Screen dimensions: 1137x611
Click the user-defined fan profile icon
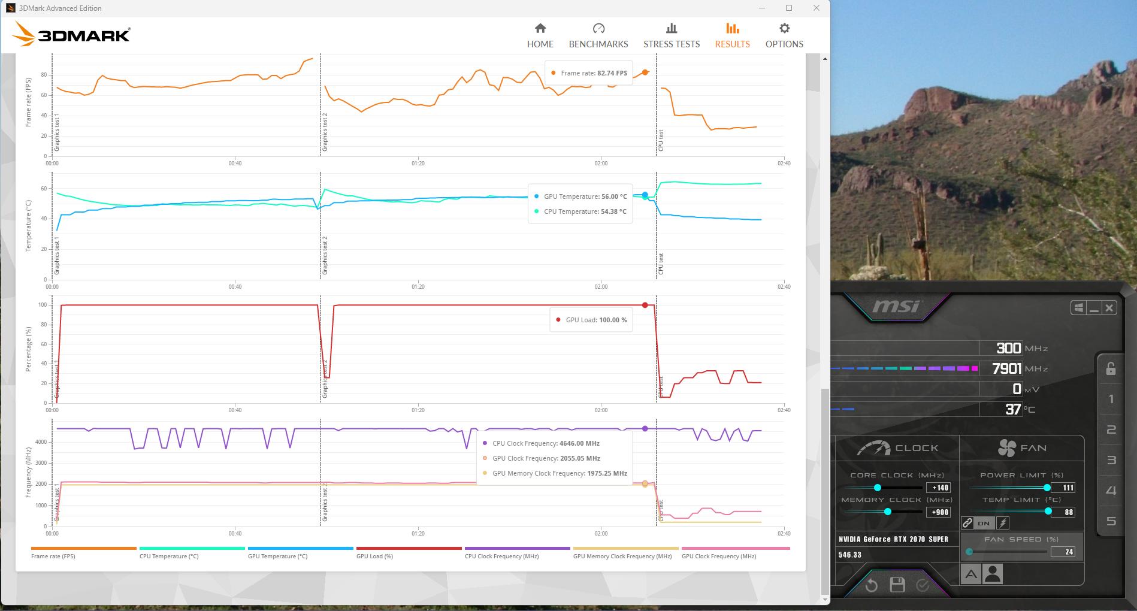[x=993, y=574]
